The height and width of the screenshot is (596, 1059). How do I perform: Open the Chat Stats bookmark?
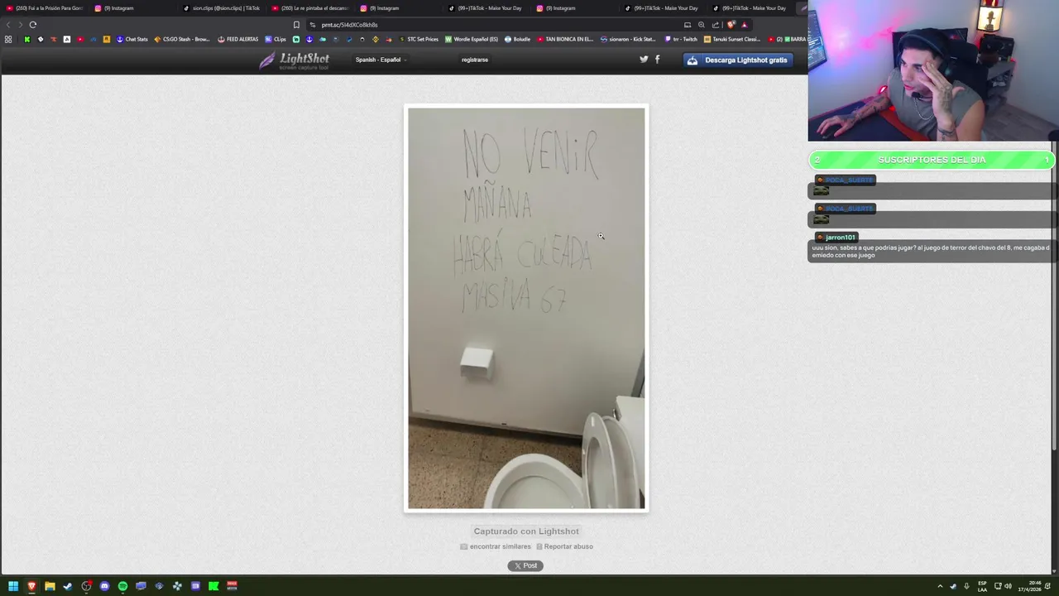pos(132,39)
